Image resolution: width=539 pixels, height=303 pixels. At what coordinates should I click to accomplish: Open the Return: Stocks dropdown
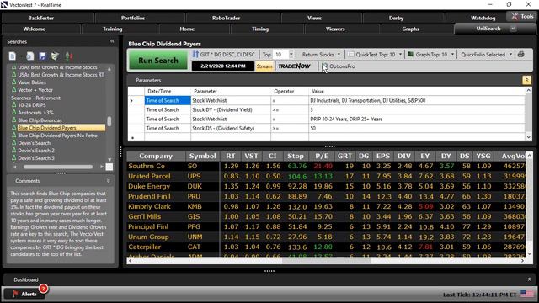339,54
